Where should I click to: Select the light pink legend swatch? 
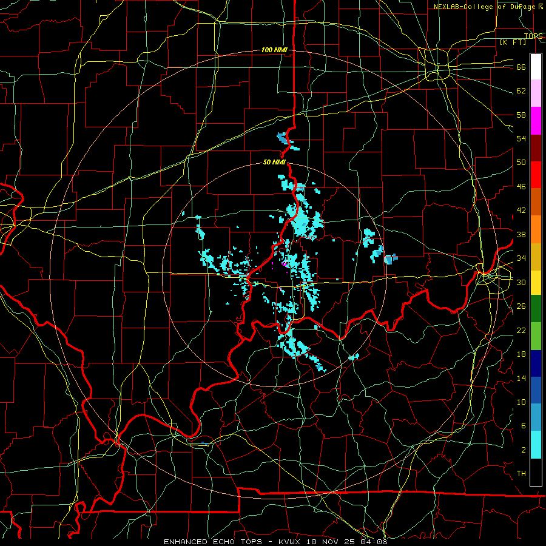pyautogui.click(x=536, y=93)
